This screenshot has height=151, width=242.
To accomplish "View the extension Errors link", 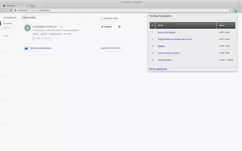I will click(67, 34).
